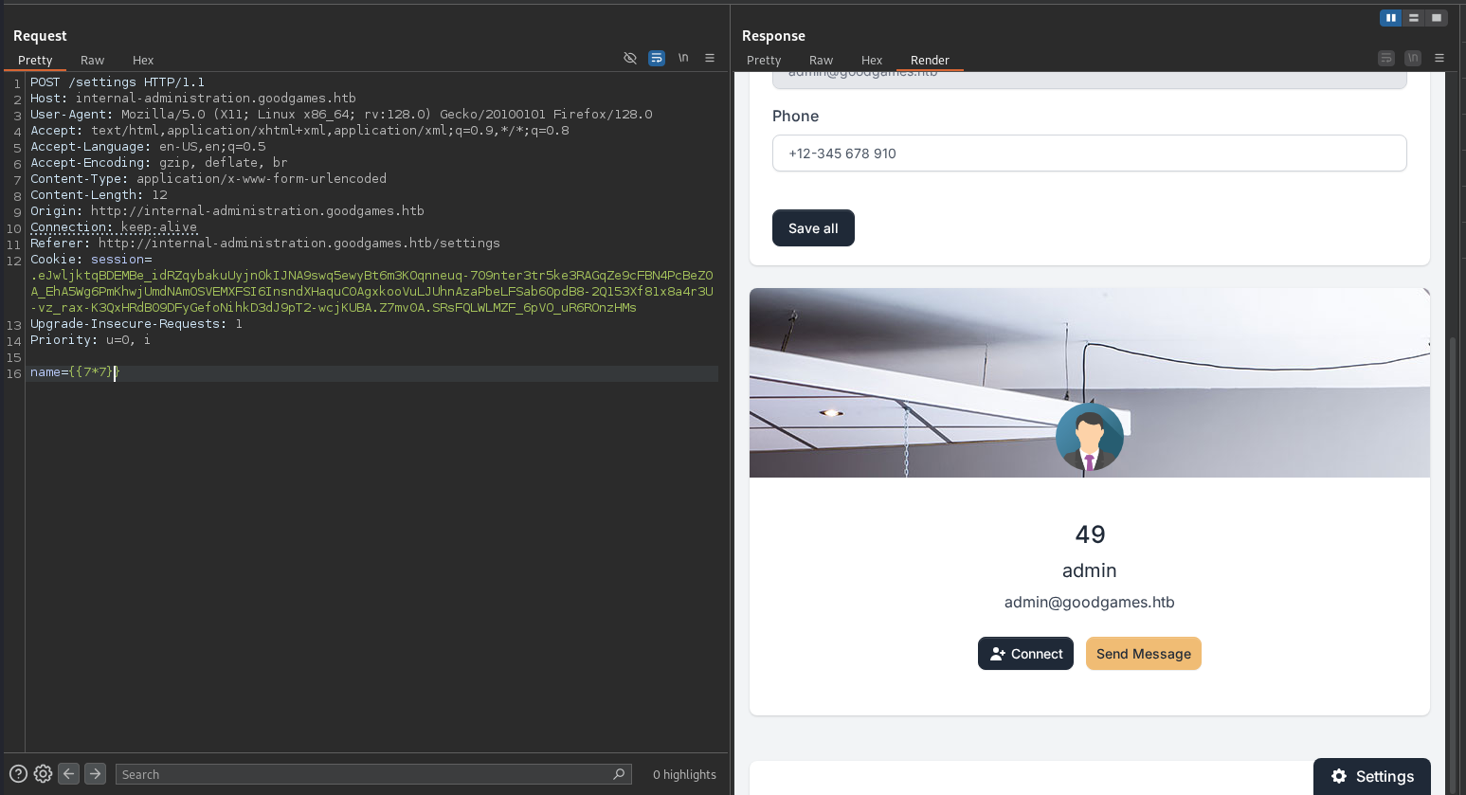Click the 'admin' username text
This screenshot has width=1466, height=795.
tap(1089, 570)
